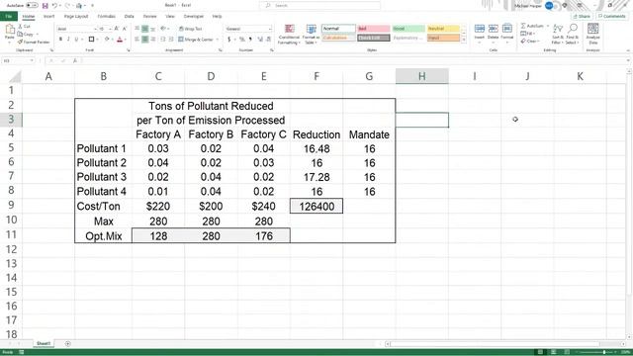Switch to the Page Layout tab
633x356 pixels.
pos(76,16)
